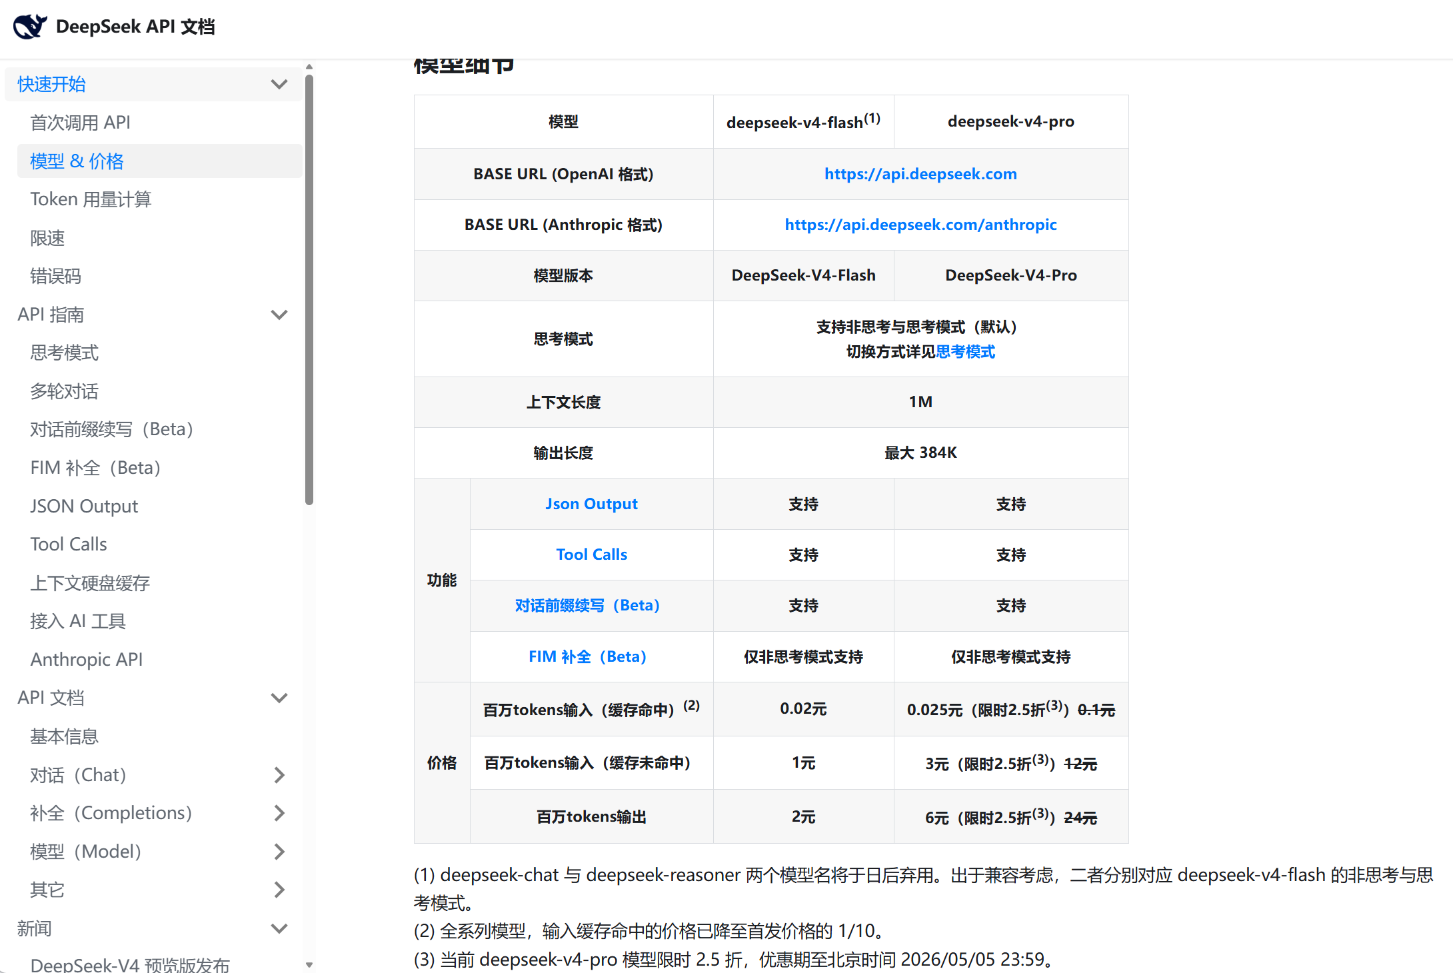
Task: Open the Anthropic base URL link
Action: (x=920, y=225)
